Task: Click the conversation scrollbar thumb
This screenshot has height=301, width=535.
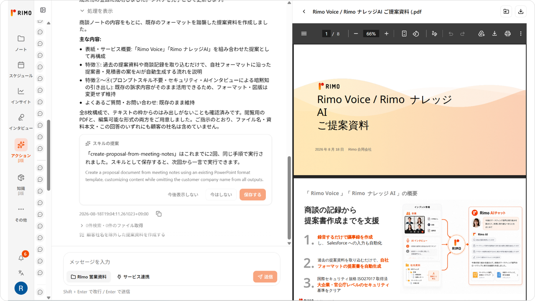Action: click(289, 199)
